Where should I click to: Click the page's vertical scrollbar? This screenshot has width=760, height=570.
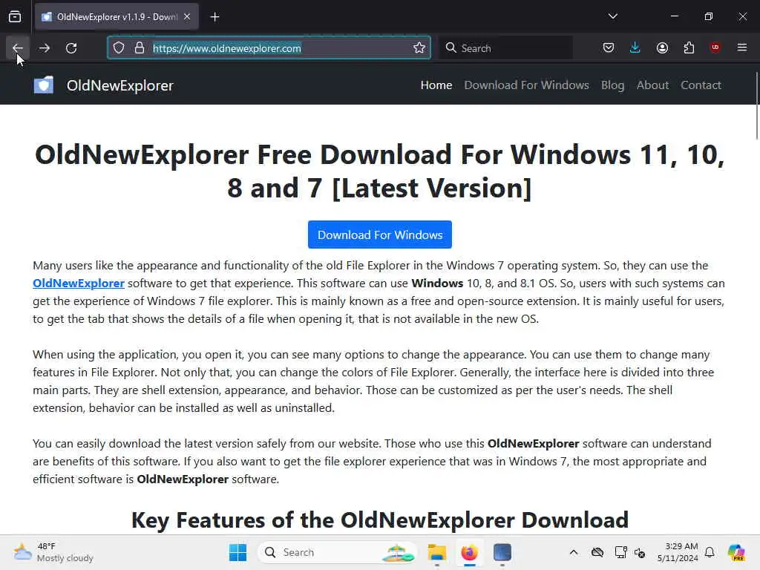756,105
